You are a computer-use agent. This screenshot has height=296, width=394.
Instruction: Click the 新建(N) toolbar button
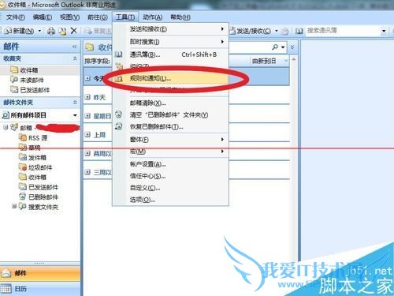point(20,31)
